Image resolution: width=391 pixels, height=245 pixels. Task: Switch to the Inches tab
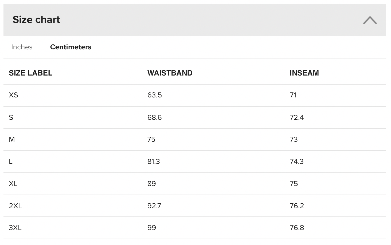point(22,47)
